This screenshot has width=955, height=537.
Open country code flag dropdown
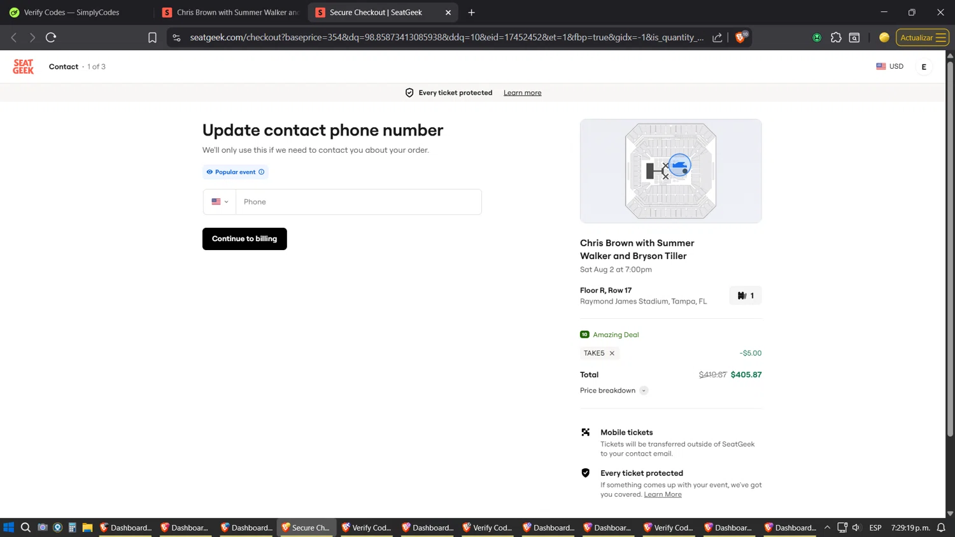coord(220,202)
